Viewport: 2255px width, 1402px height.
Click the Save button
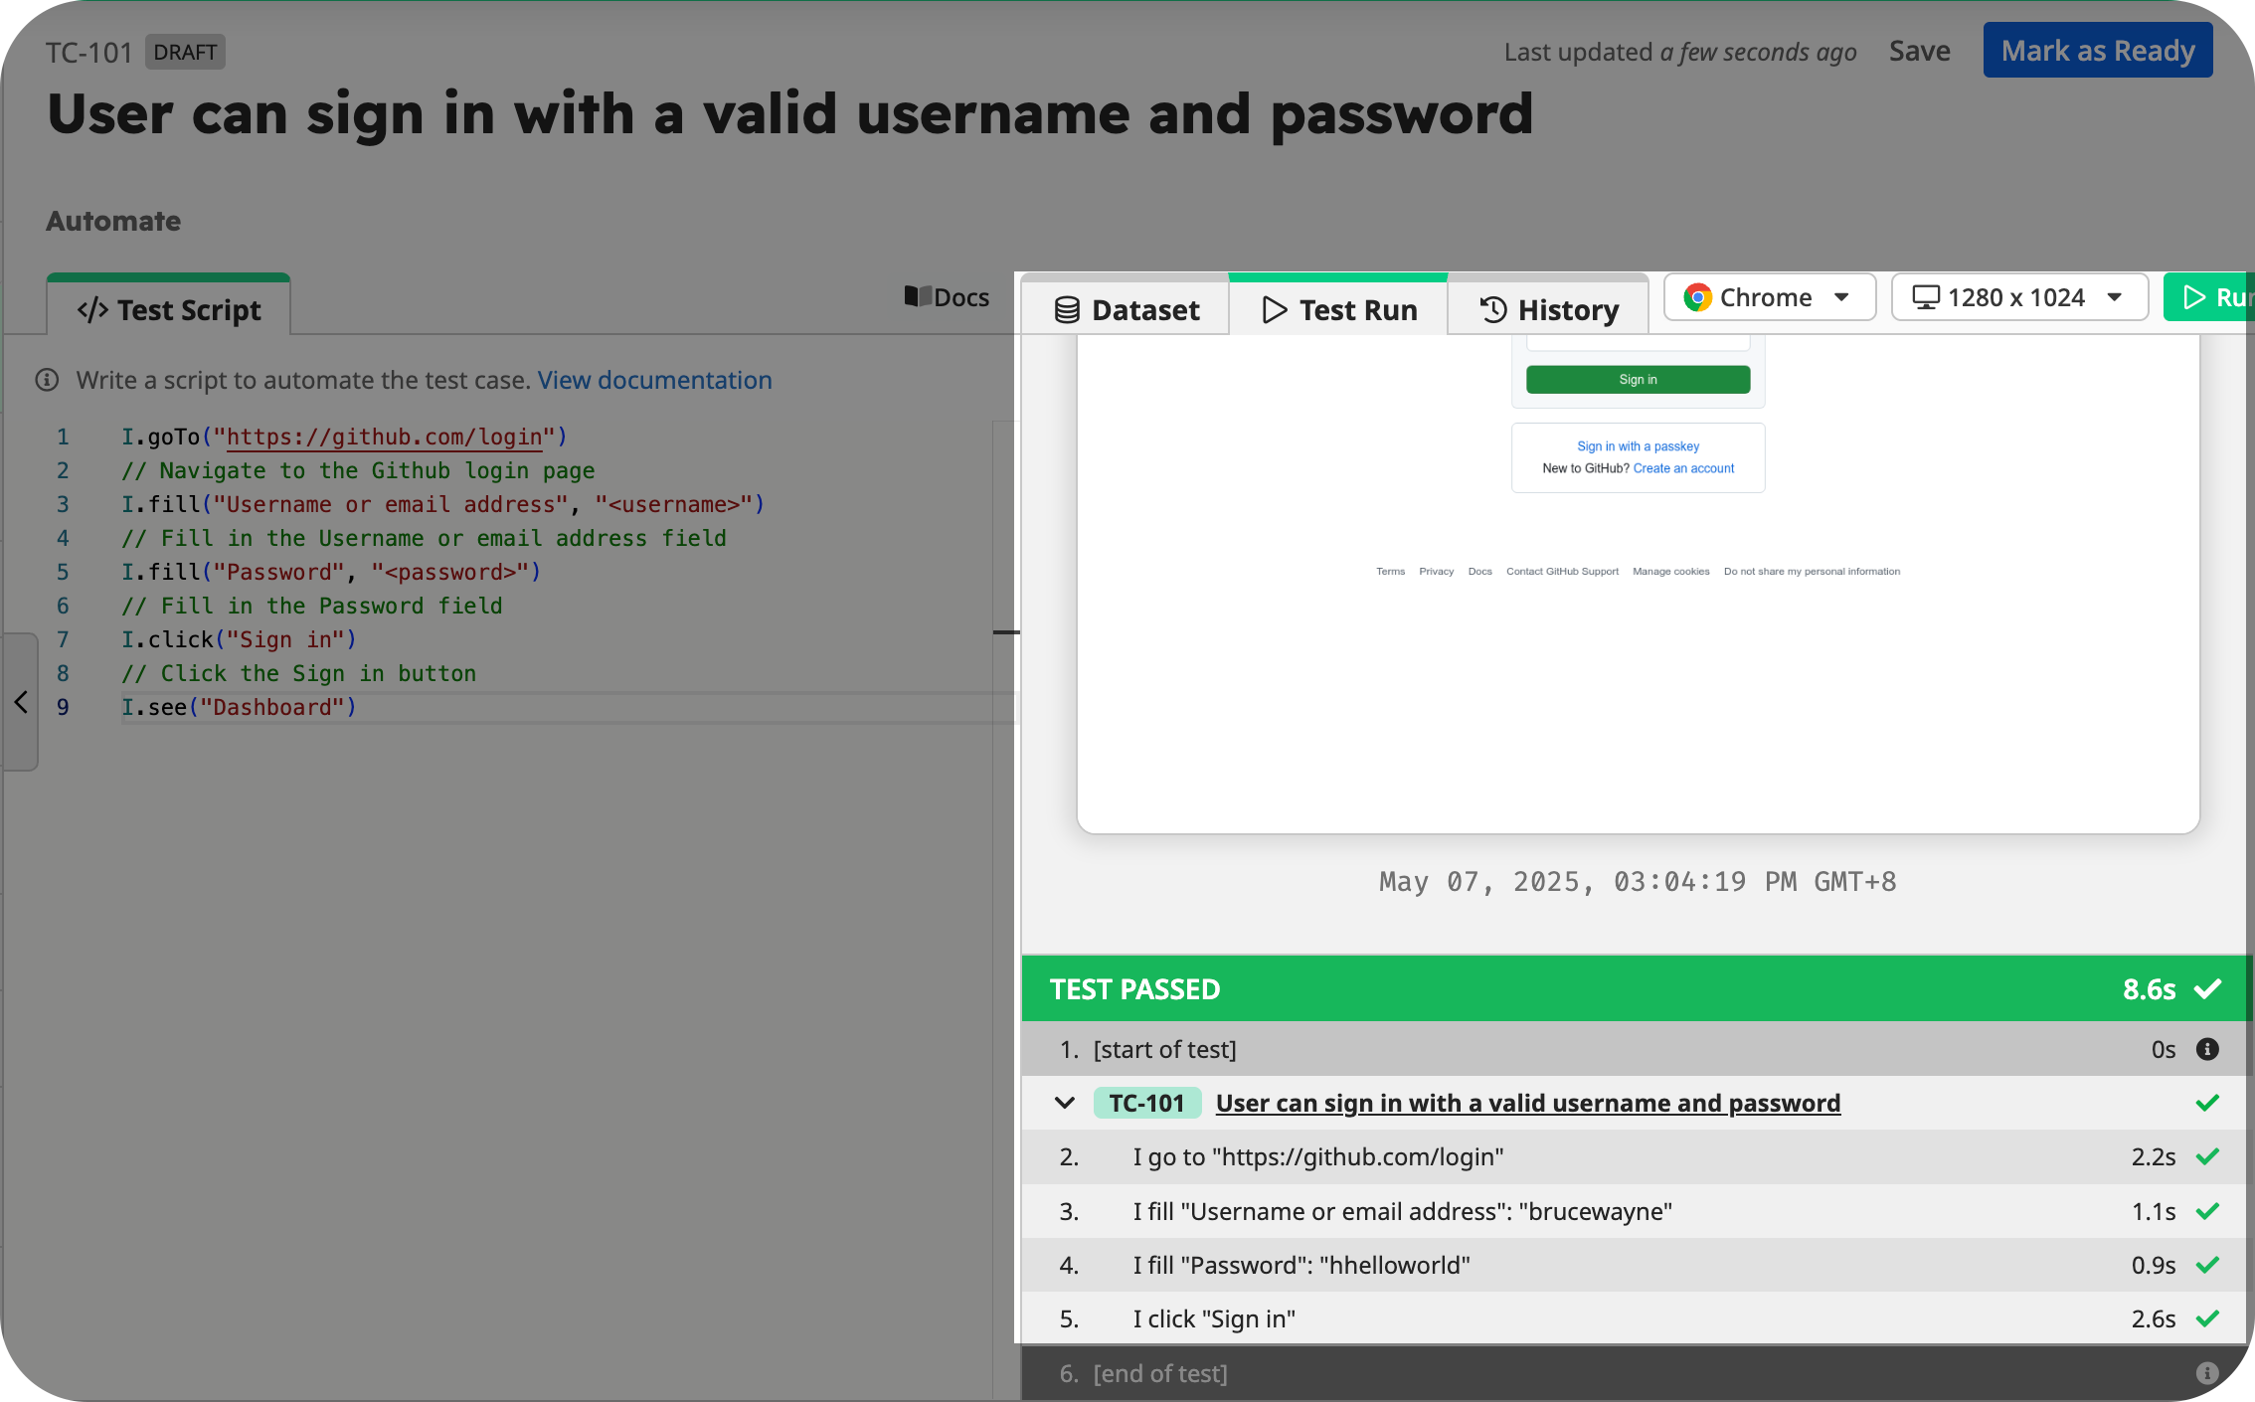click(1919, 51)
